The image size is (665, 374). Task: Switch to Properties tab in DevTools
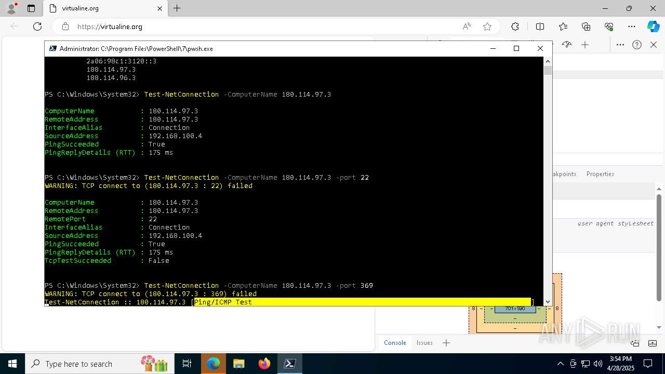tap(600, 174)
